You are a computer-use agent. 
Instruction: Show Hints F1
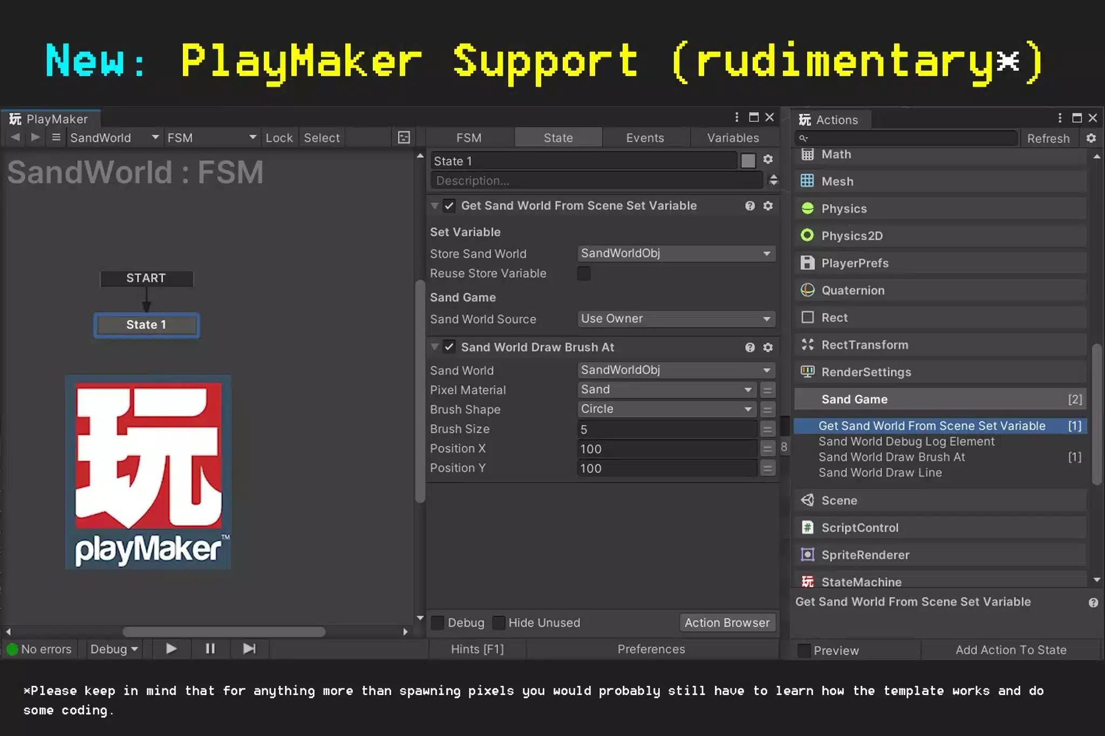(x=478, y=649)
